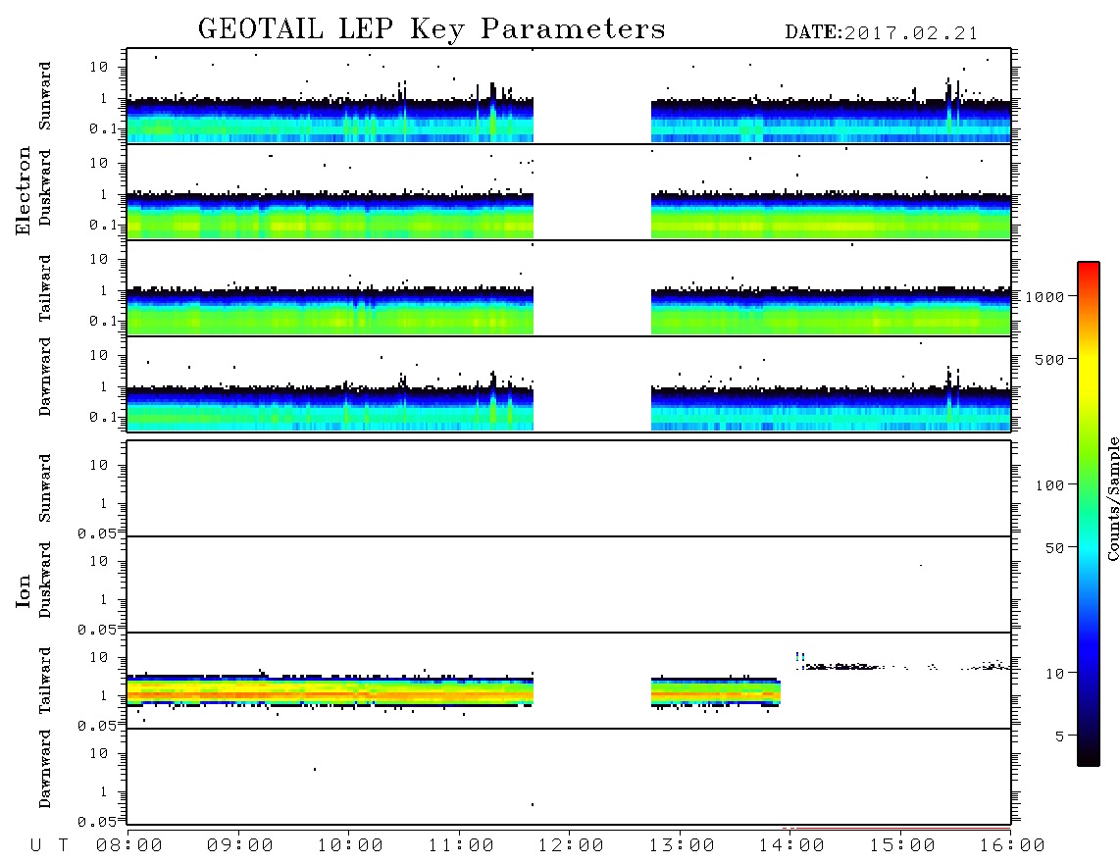1120x863 pixels.
Task: Select the DATE:2017.02.21 text
Action: click(x=882, y=33)
